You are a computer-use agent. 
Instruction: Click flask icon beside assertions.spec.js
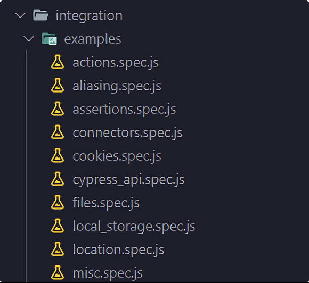click(58, 109)
